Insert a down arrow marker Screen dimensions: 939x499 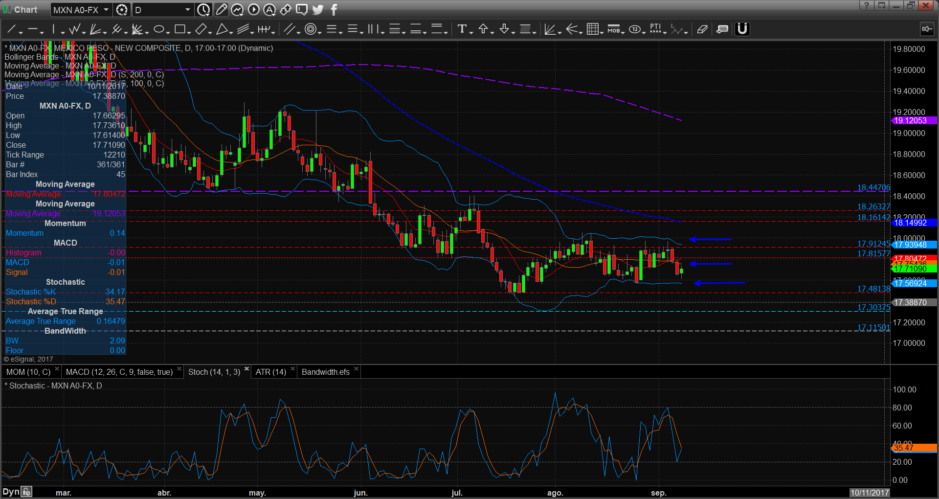coord(504,29)
